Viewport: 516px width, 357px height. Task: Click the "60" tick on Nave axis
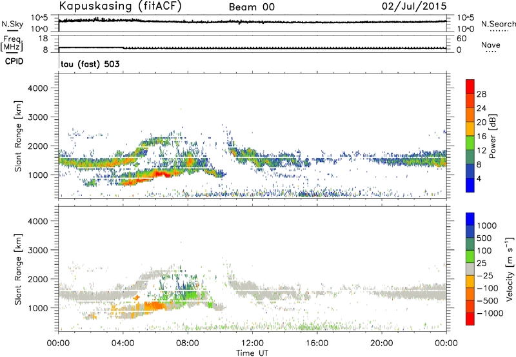(461, 39)
